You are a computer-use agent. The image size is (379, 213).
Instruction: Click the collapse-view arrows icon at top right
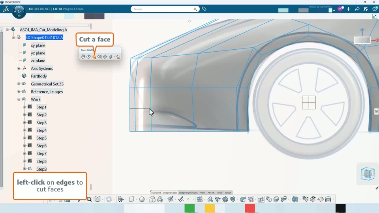coord(375,16)
